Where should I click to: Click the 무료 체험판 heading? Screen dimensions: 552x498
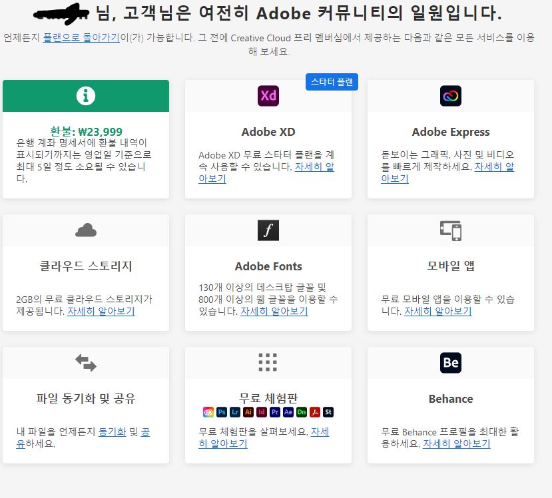268,398
